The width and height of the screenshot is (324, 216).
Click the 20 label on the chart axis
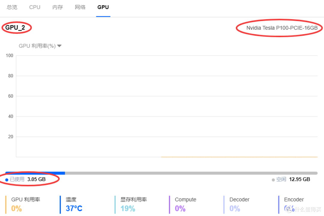pyautogui.click(x=10, y=136)
